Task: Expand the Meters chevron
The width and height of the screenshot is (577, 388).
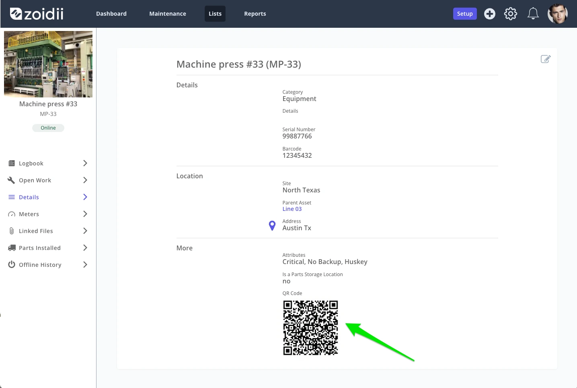Action: [85, 214]
